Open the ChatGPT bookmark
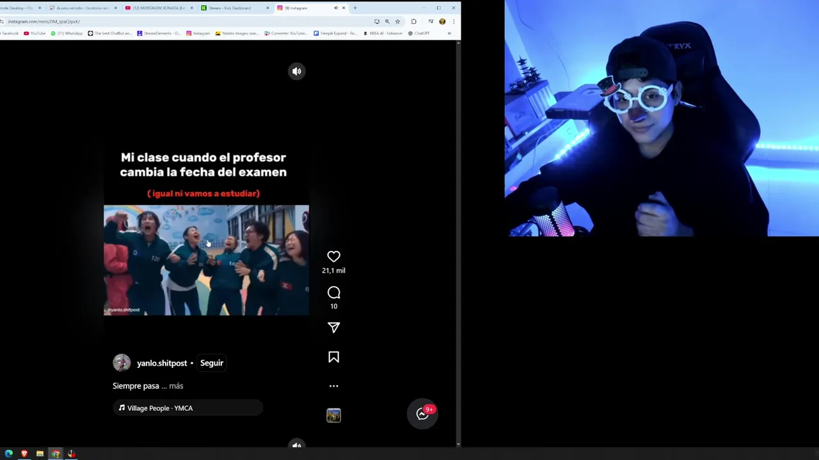The image size is (819, 460). (418, 33)
